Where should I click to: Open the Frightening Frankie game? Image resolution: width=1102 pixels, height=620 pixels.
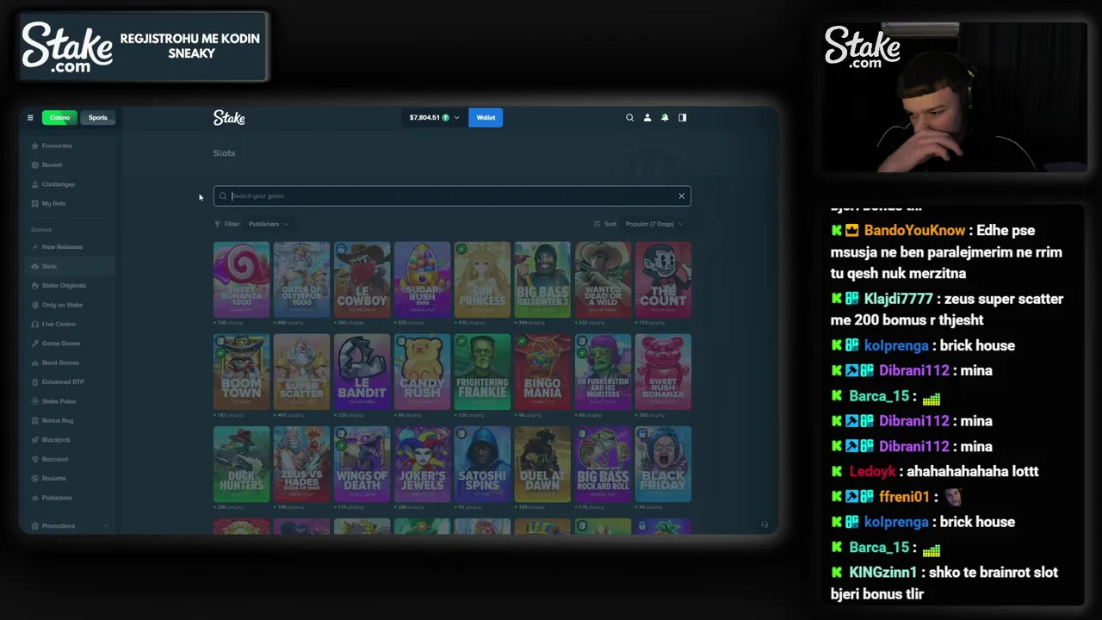482,372
